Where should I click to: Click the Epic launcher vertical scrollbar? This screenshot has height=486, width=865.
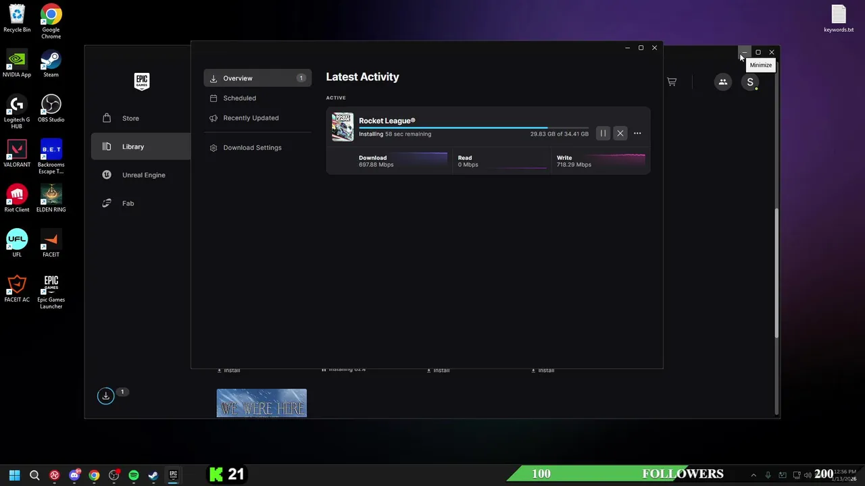[776, 273]
